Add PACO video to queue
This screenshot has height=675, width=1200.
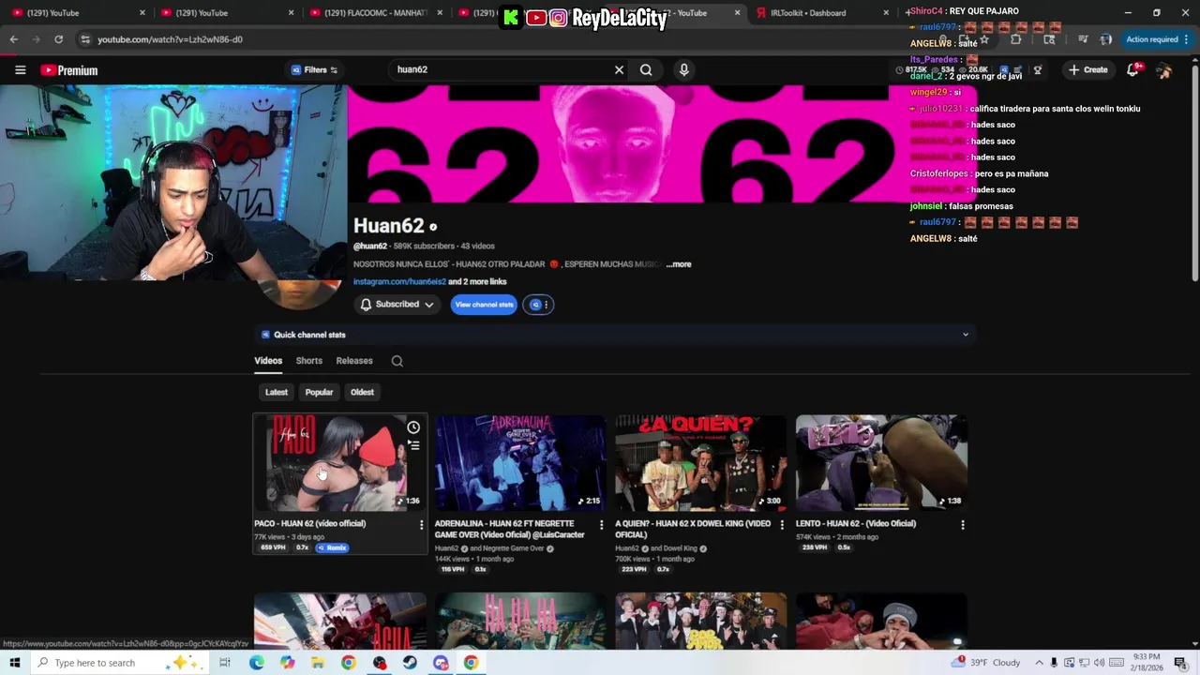(413, 446)
